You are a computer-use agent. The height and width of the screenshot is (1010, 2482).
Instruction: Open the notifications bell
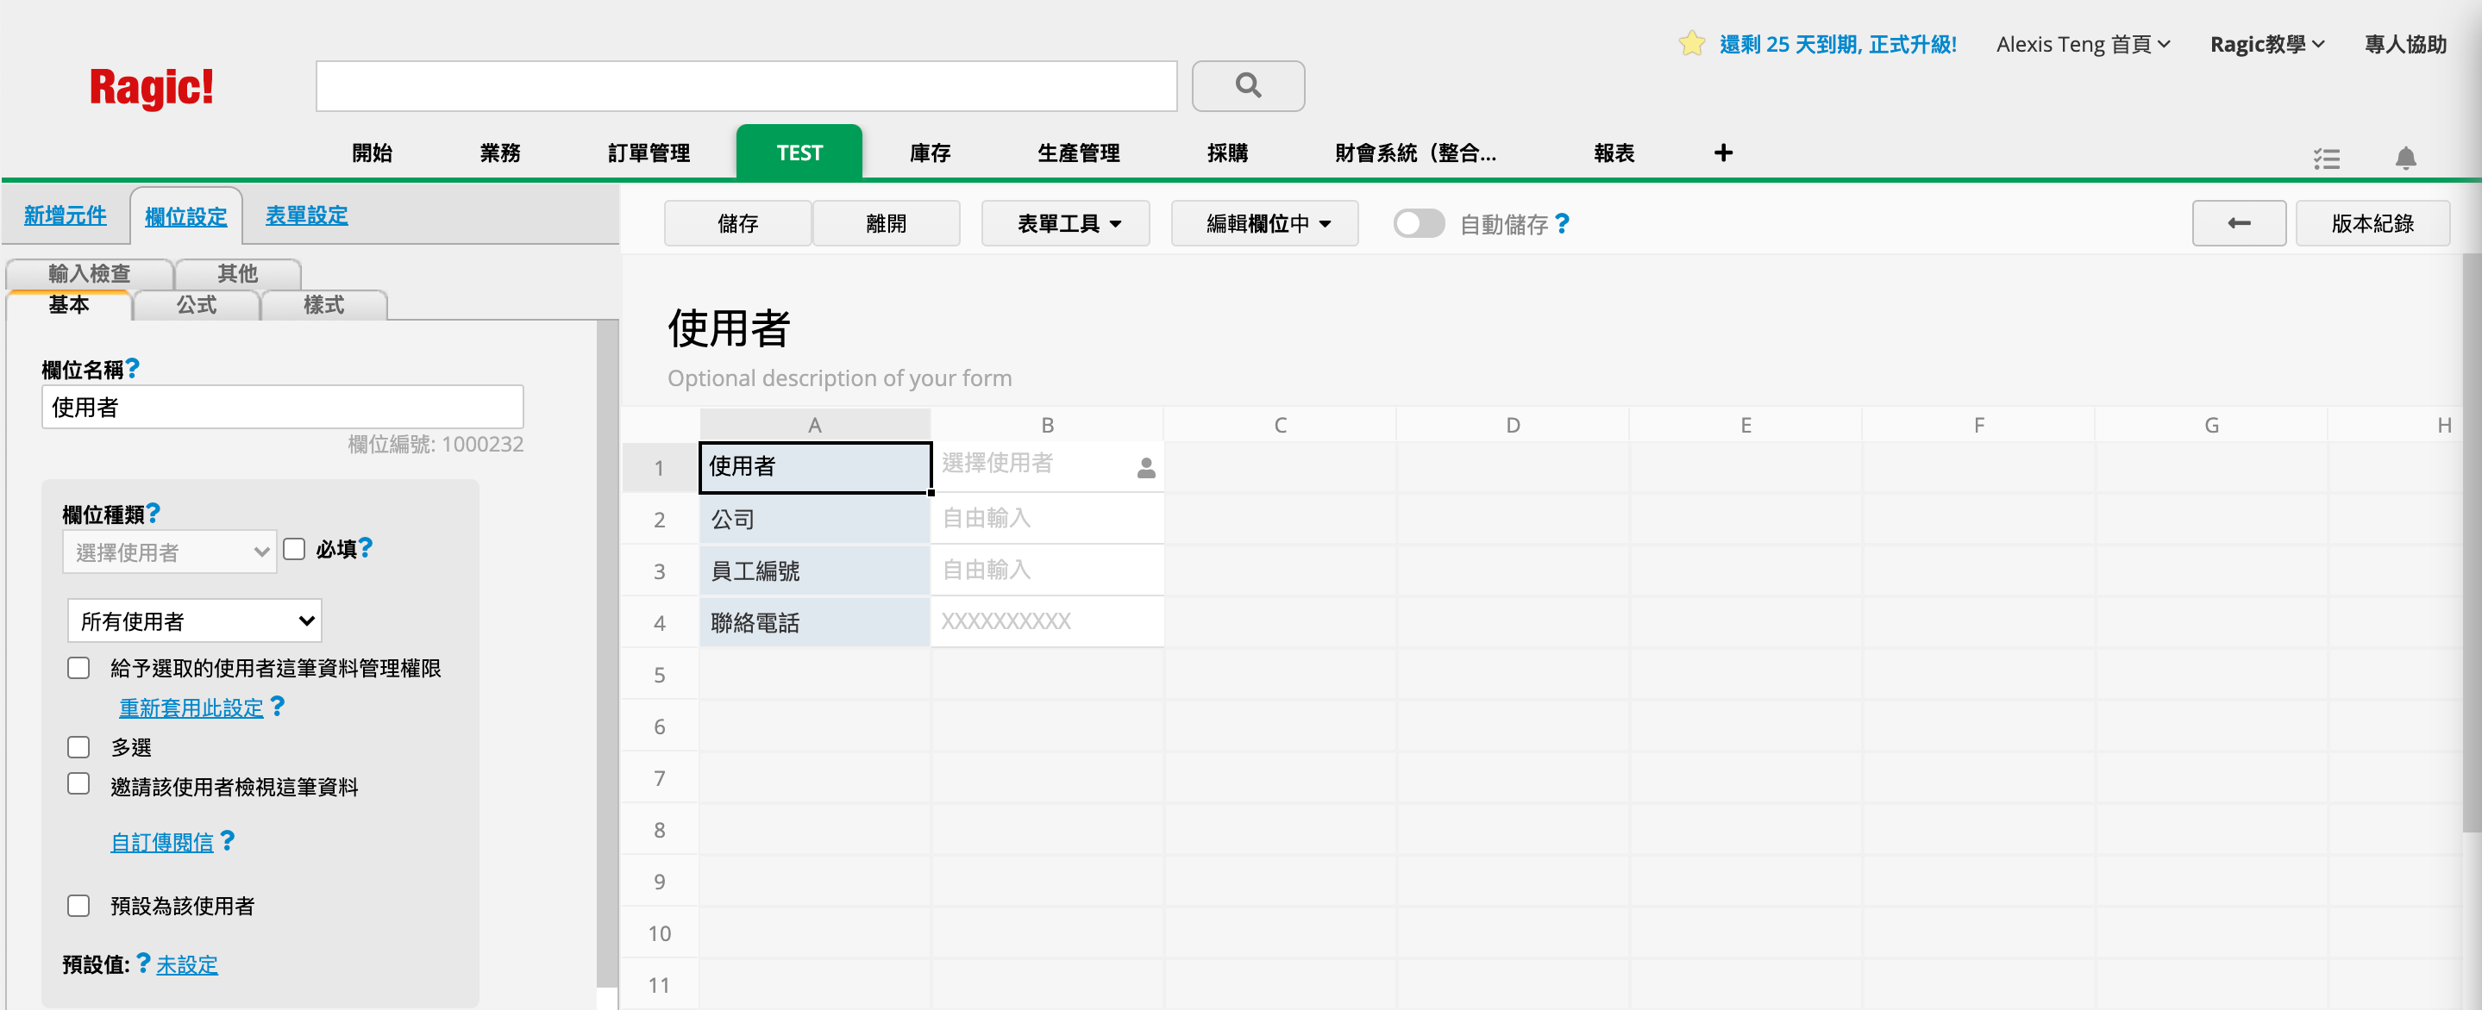coord(2405,157)
